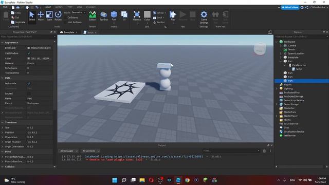Select Baseplate in Explorer
This screenshot has width=329, height=185.
tap(293, 57)
